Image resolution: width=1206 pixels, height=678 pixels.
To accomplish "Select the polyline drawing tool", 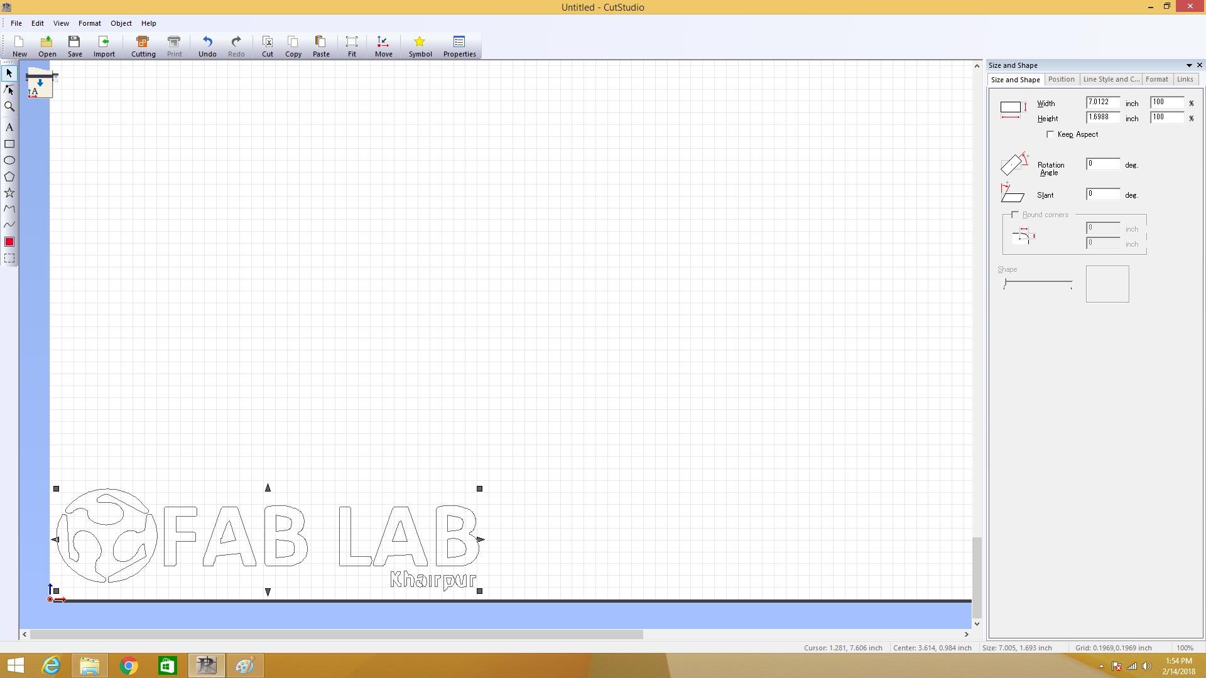I will [x=9, y=208].
